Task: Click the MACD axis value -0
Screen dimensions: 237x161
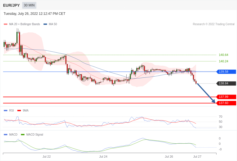Action: 220,149
